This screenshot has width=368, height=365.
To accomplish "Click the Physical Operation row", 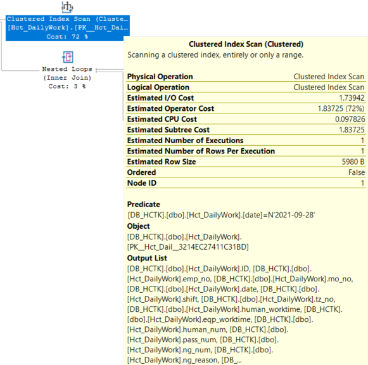I will (246, 77).
